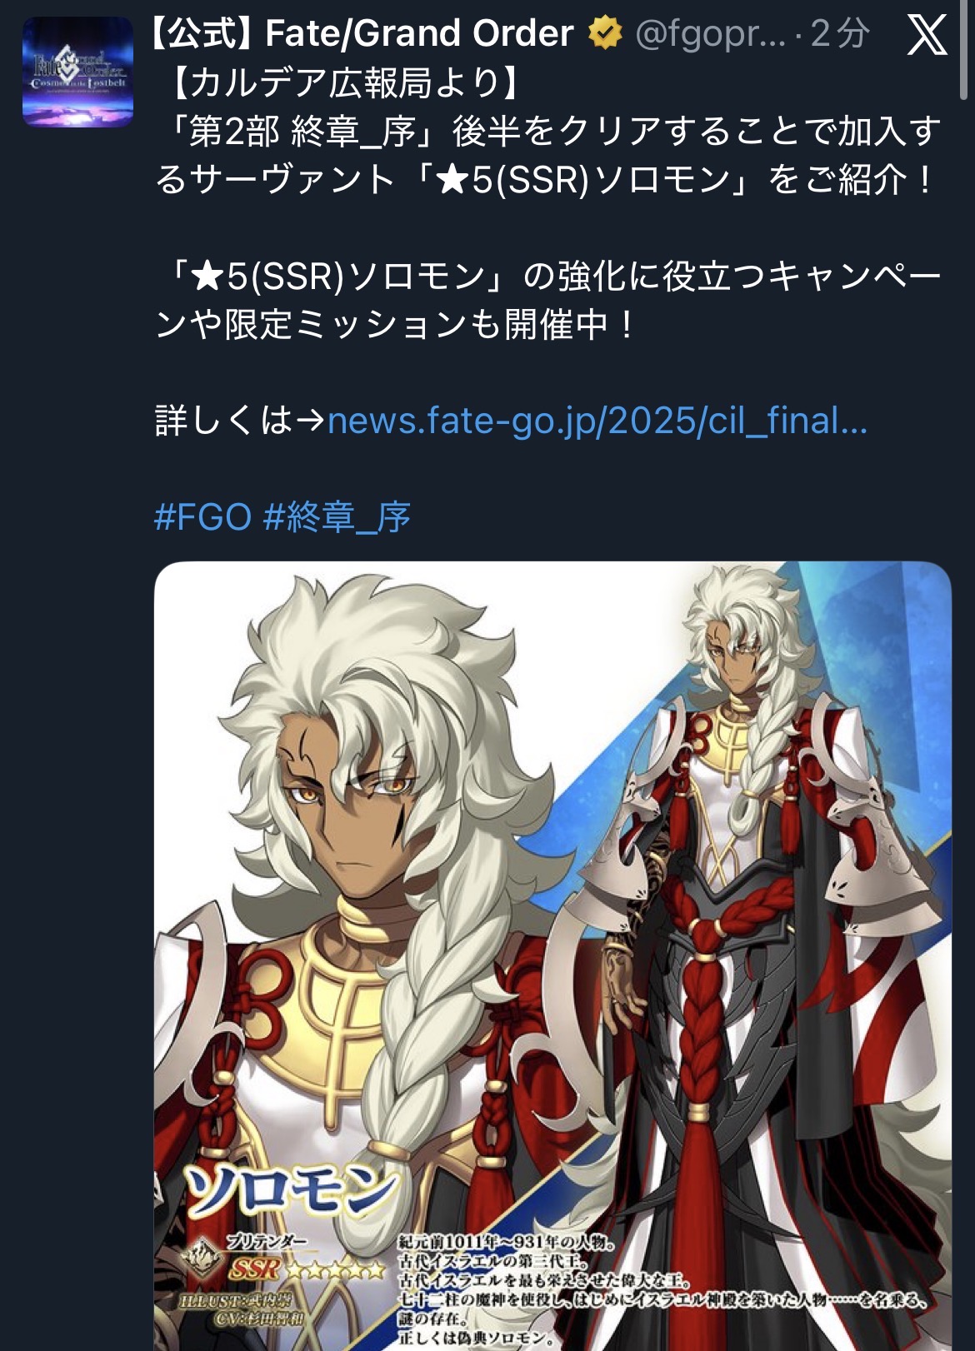Open the #FGO hashtag
975x1351 pixels.
(x=202, y=517)
